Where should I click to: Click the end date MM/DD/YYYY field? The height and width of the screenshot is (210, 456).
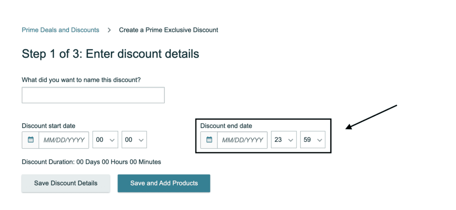[x=243, y=140]
